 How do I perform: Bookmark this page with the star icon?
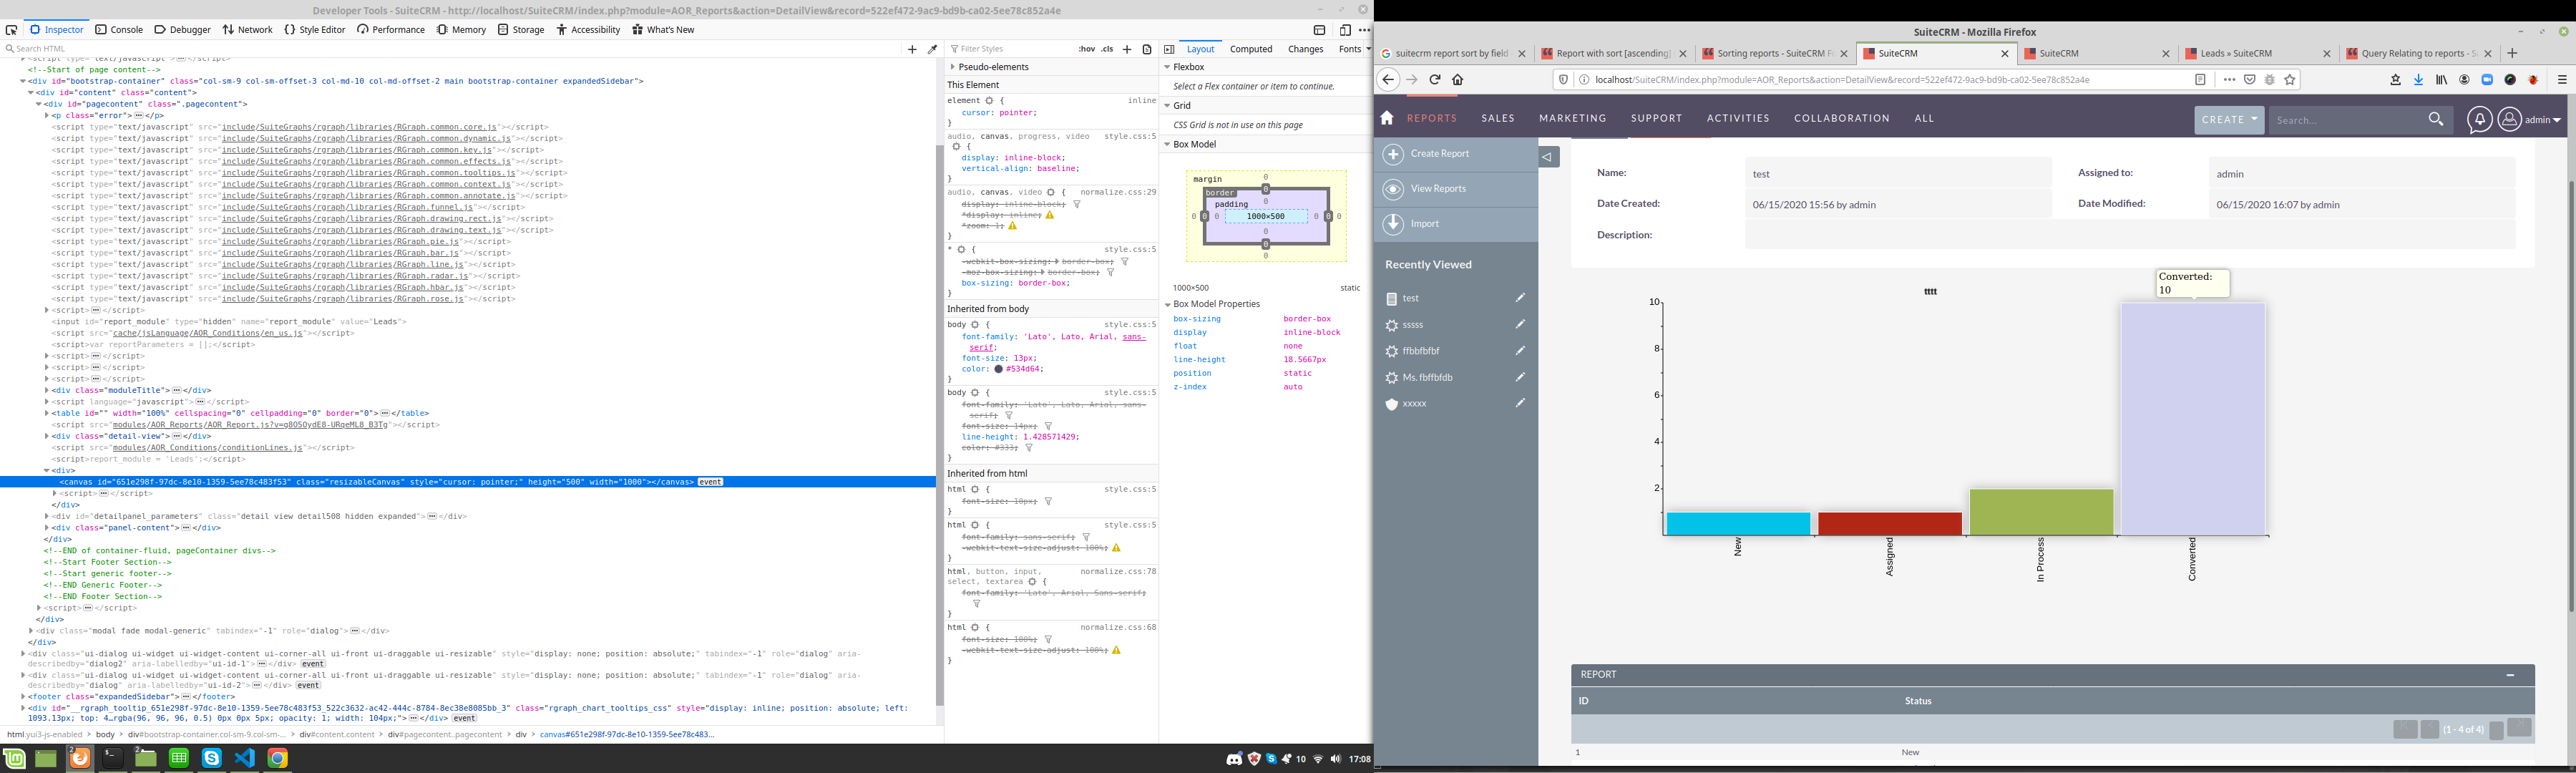point(2291,80)
